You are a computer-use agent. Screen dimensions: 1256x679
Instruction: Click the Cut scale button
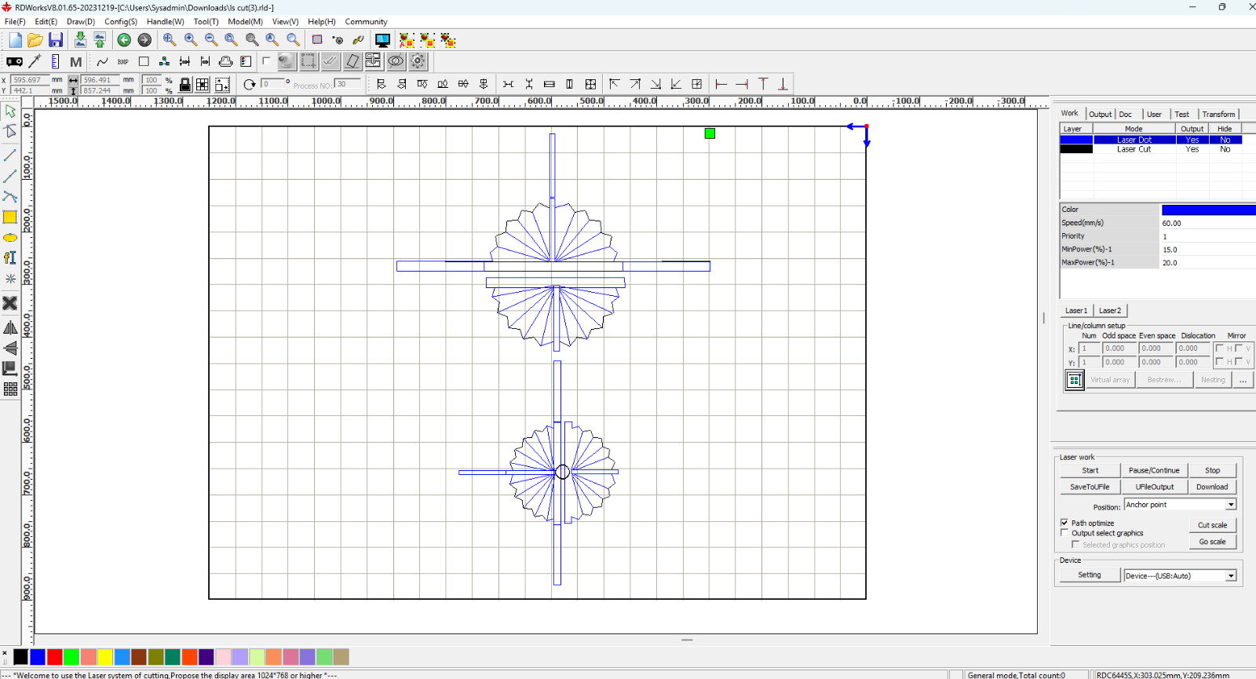coord(1213,525)
